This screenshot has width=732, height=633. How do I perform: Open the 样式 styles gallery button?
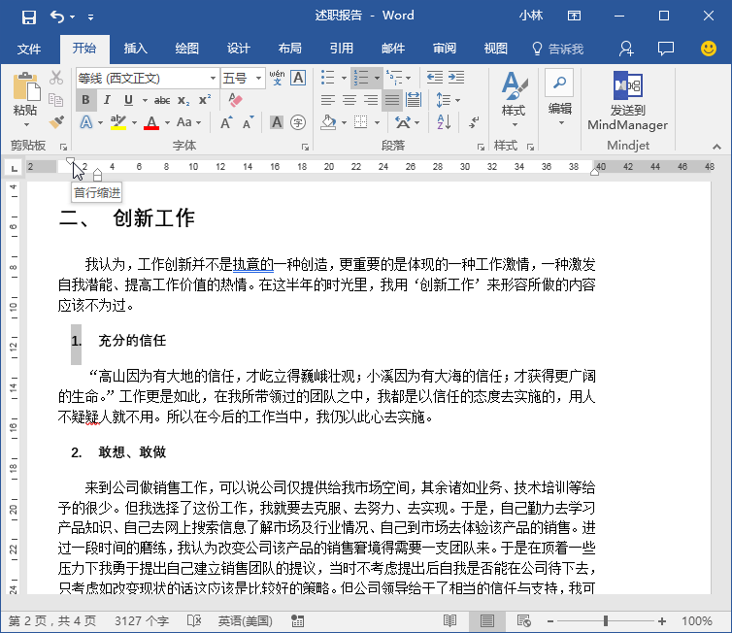click(514, 100)
